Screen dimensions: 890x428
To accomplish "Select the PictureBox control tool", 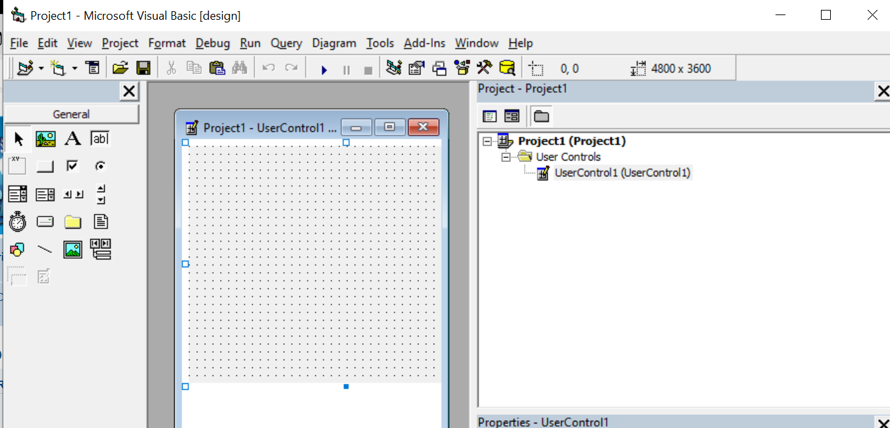I will (45, 139).
